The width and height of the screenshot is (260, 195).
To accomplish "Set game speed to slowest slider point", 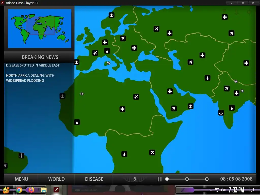I will coord(167,179).
